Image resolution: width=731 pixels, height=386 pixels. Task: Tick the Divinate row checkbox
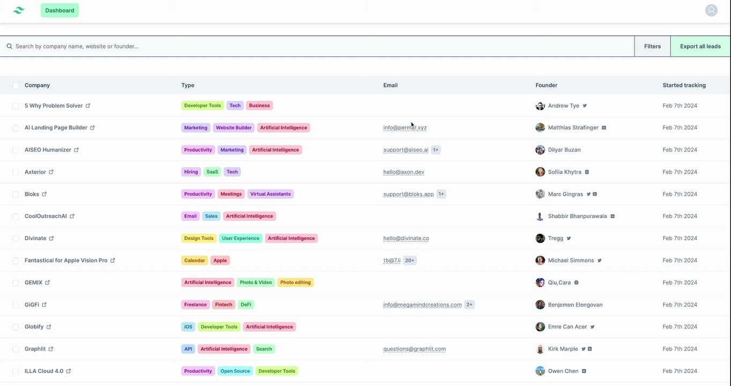[16, 239]
